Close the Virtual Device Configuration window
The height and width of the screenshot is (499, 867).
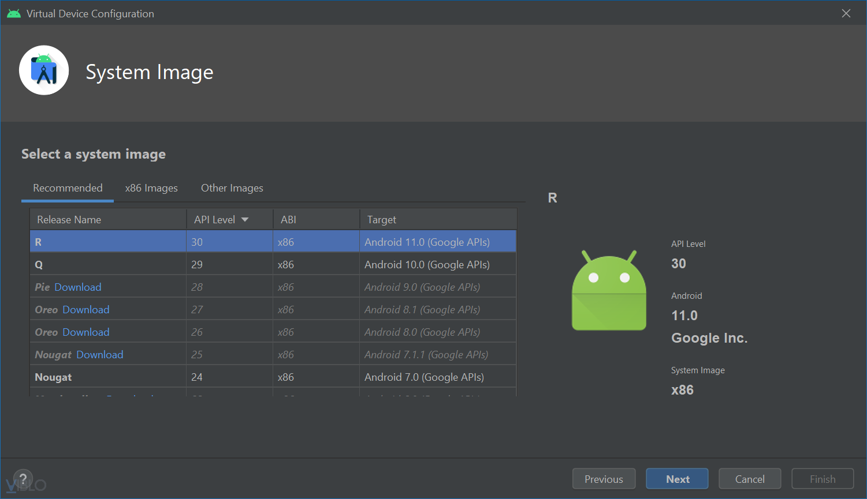coord(846,13)
